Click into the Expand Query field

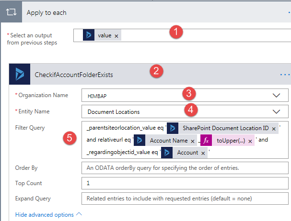(185, 199)
